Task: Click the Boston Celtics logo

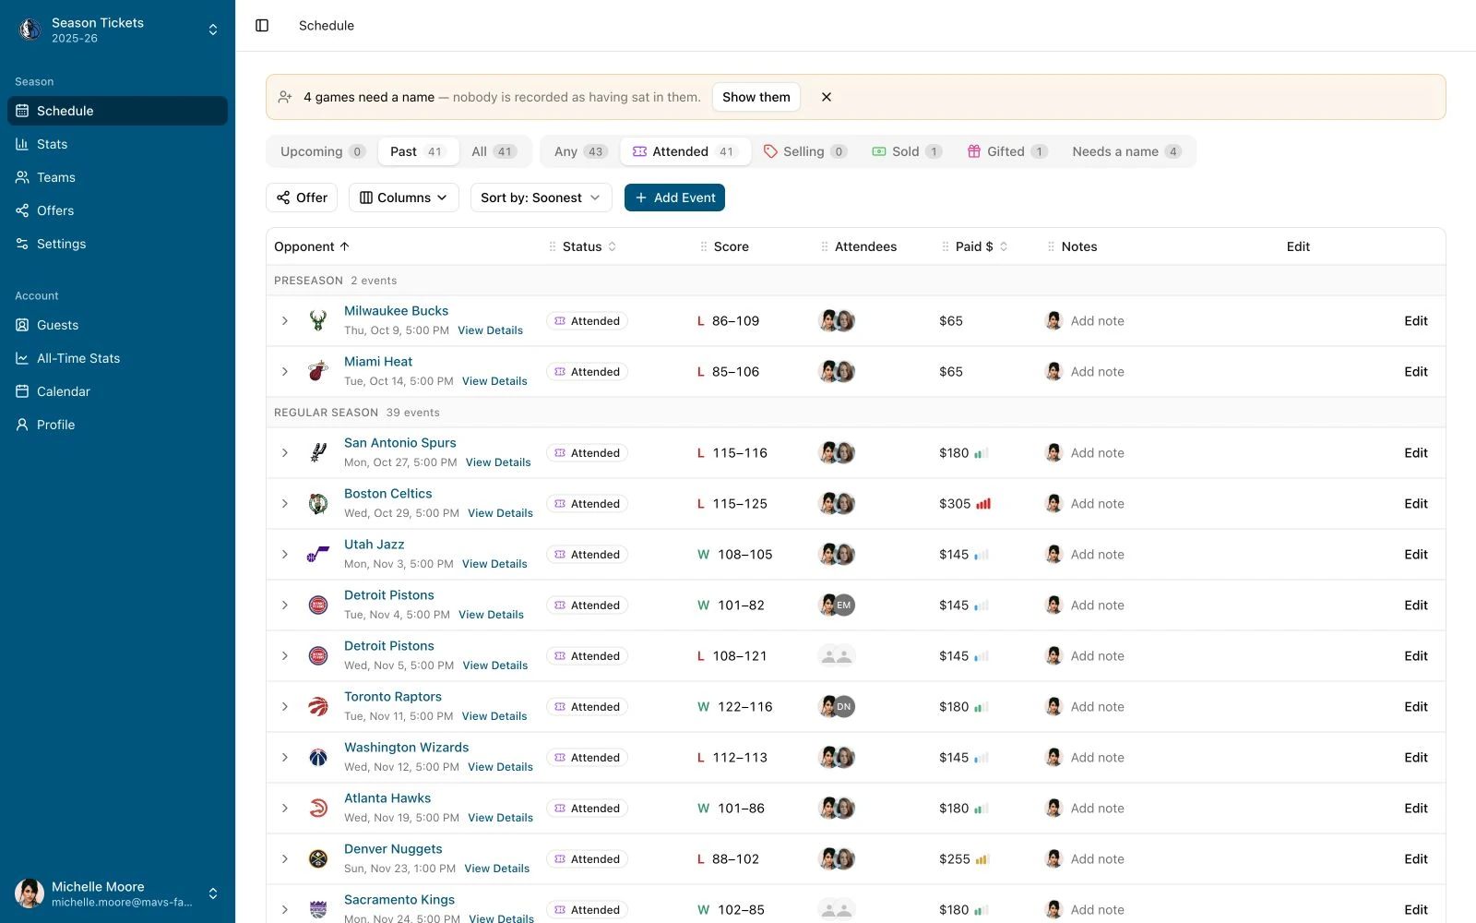Action: (318, 504)
